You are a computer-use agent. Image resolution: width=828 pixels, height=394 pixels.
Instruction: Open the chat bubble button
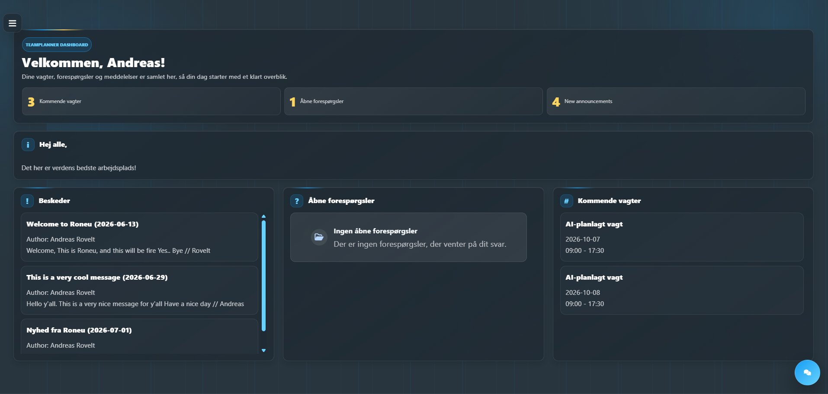coord(807,372)
